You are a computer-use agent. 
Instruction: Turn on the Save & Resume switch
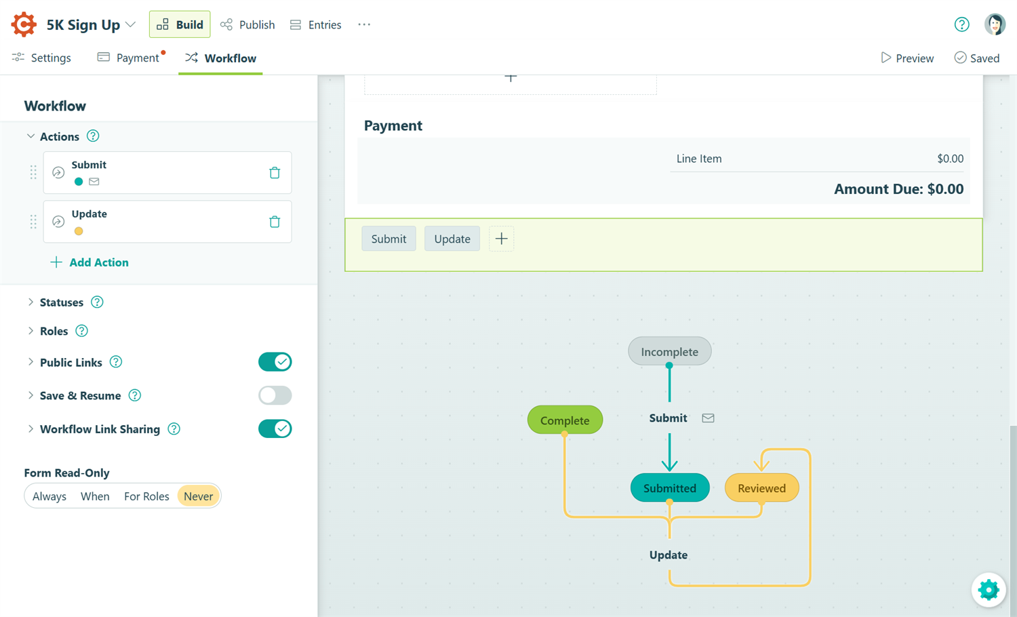coord(275,395)
